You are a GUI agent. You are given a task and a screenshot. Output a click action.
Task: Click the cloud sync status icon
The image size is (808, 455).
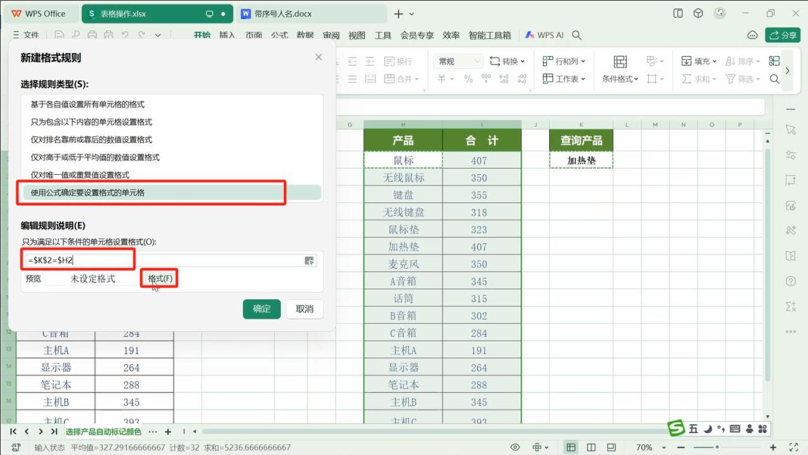pyautogui.click(x=752, y=35)
